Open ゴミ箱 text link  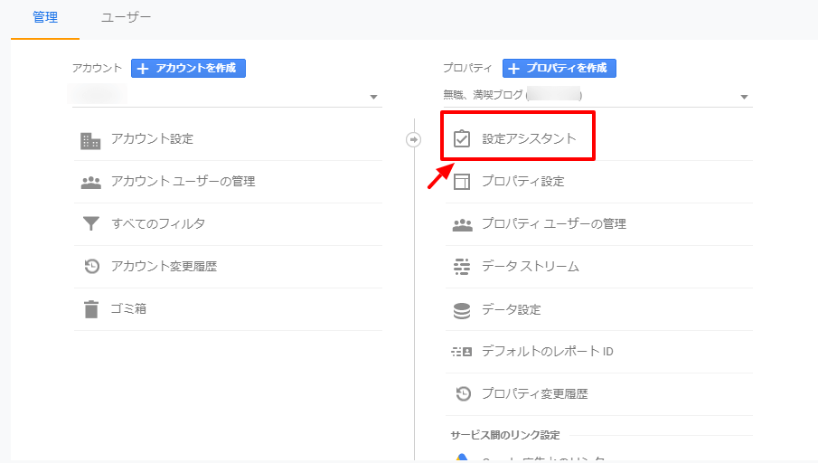click(x=128, y=309)
